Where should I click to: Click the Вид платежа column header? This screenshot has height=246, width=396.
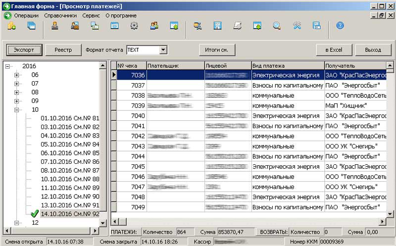(x=288, y=66)
